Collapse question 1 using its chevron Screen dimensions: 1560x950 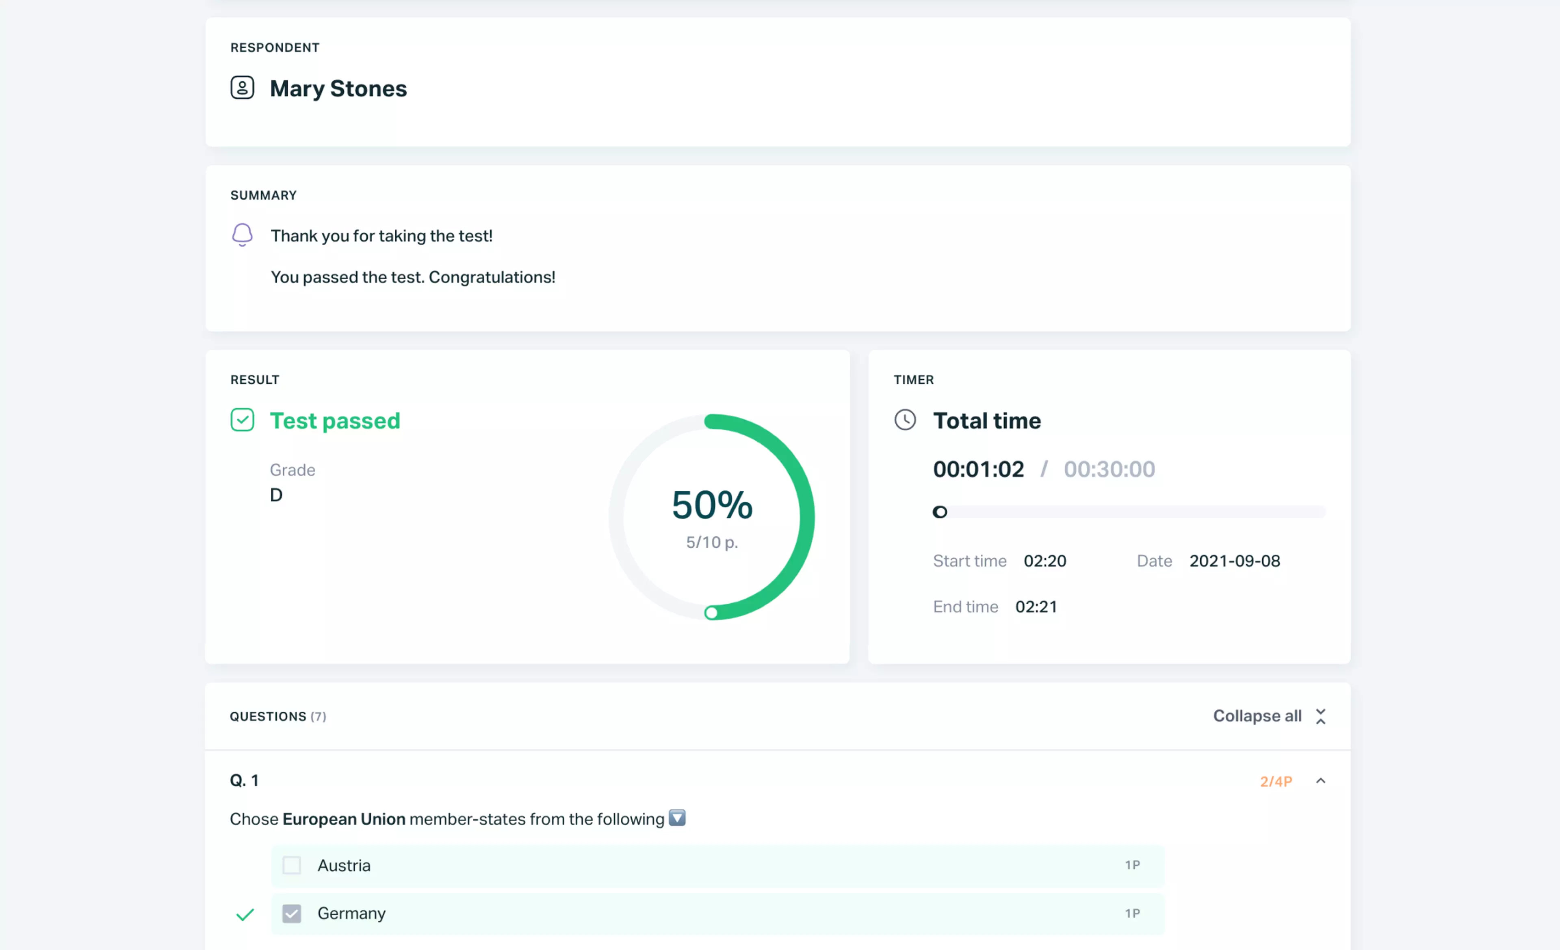pos(1321,780)
